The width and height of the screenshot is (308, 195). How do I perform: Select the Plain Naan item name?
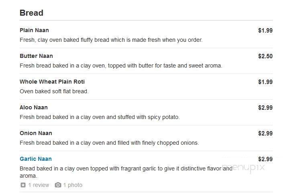(34, 30)
